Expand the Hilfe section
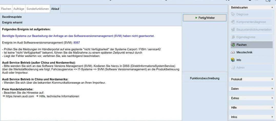Viewport: 276px width, 121px height. [x=252, y=107]
